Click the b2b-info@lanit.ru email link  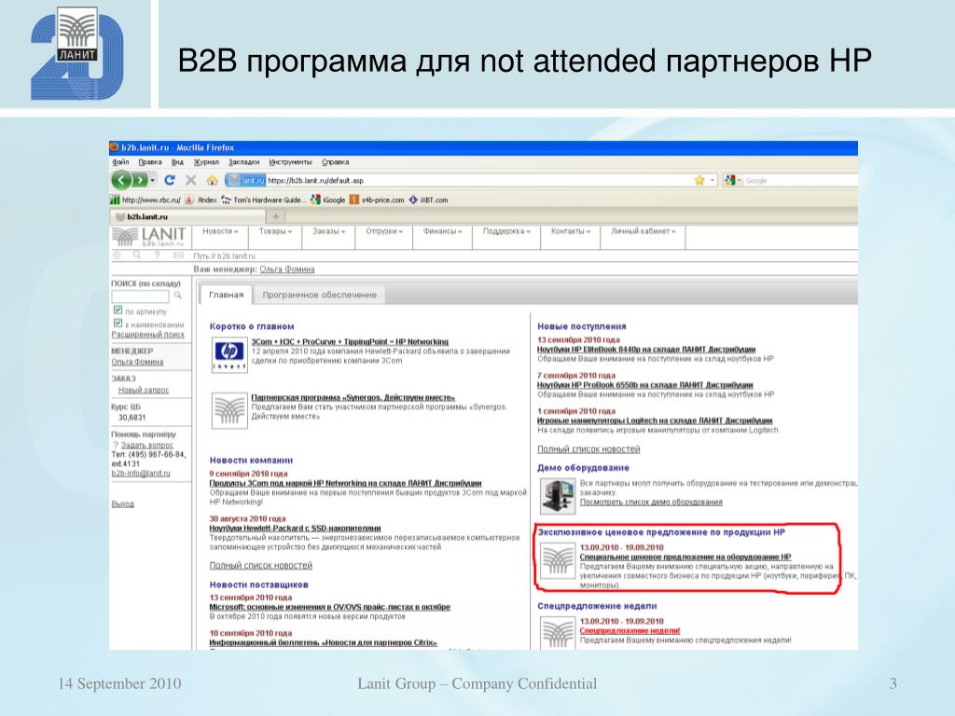point(141,473)
